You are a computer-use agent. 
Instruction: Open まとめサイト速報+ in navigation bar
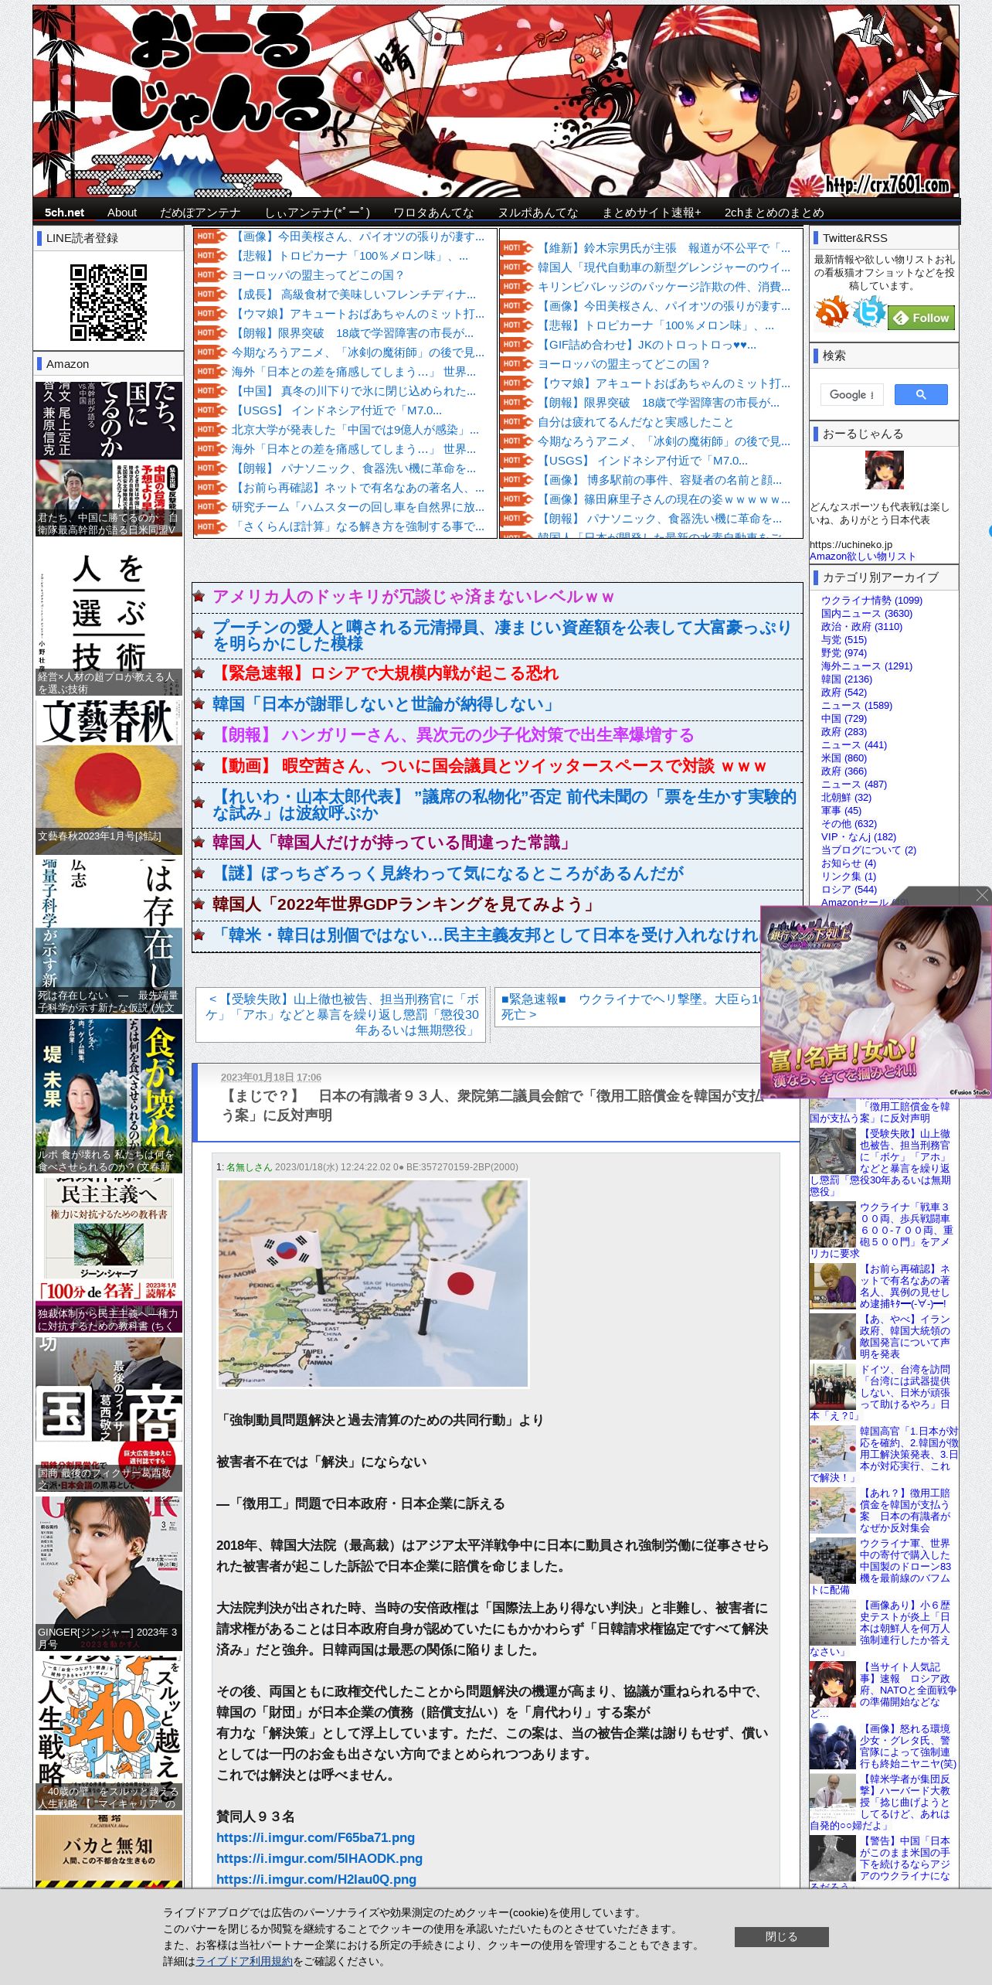[x=651, y=212]
